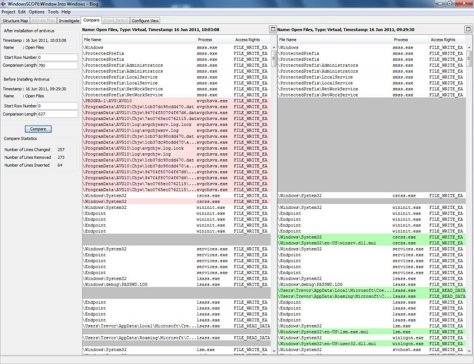The width and height of the screenshot is (474, 364).
Task: Click the WindowsSCOPE app icon in title bar
Action: [3, 4]
